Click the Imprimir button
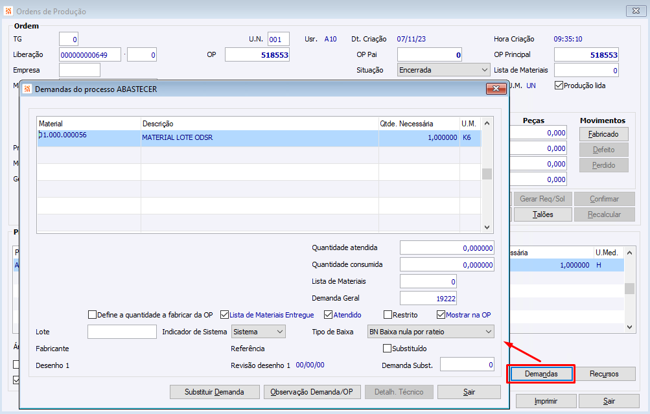 coord(546,401)
